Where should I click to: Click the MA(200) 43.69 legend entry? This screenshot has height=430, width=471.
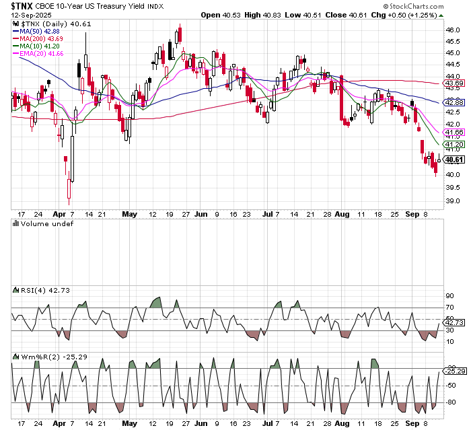pos(38,39)
